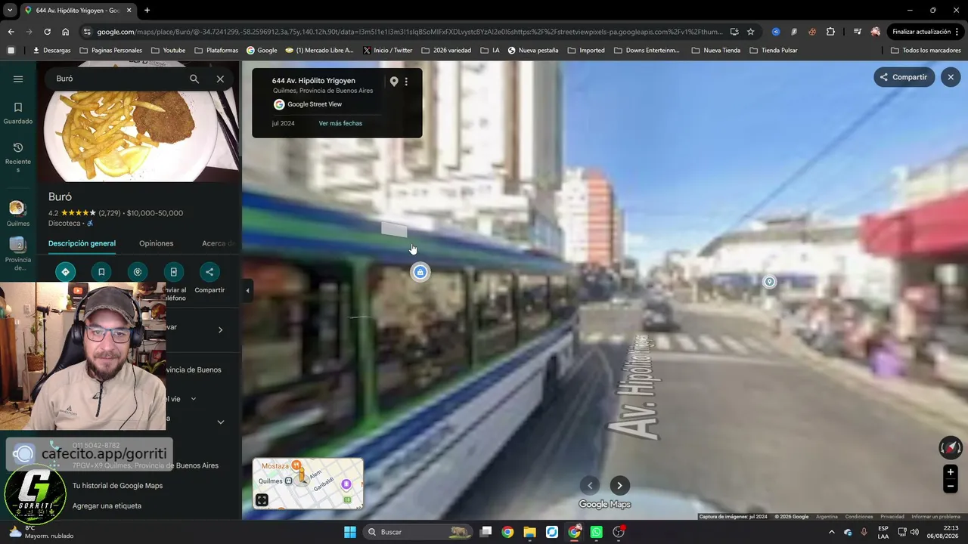
Task: Open the Youtube bookmark folder
Action: [x=168, y=51]
